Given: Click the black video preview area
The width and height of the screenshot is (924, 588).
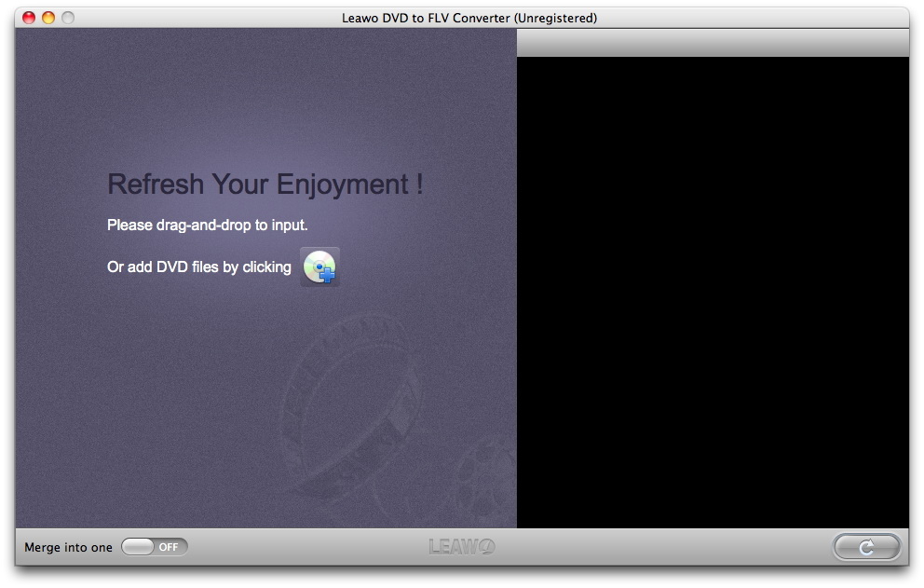Looking at the screenshot, I should pyautogui.click(x=713, y=289).
